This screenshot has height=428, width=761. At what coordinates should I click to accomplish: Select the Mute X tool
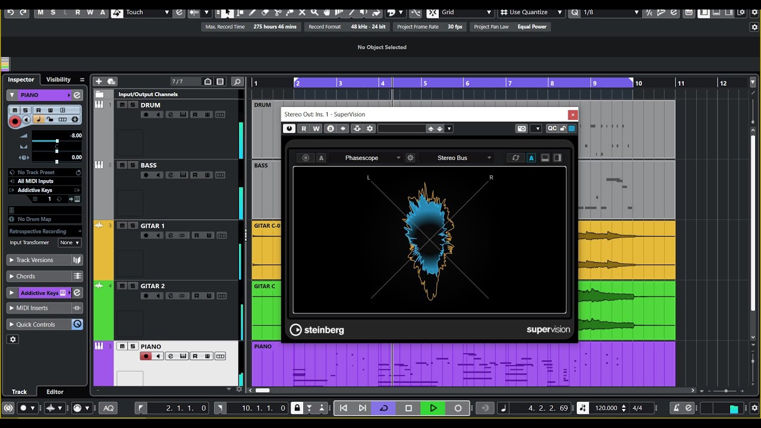click(x=302, y=12)
